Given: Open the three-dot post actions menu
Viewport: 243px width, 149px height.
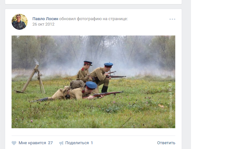Looking at the screenshot, I should [172, 19].
